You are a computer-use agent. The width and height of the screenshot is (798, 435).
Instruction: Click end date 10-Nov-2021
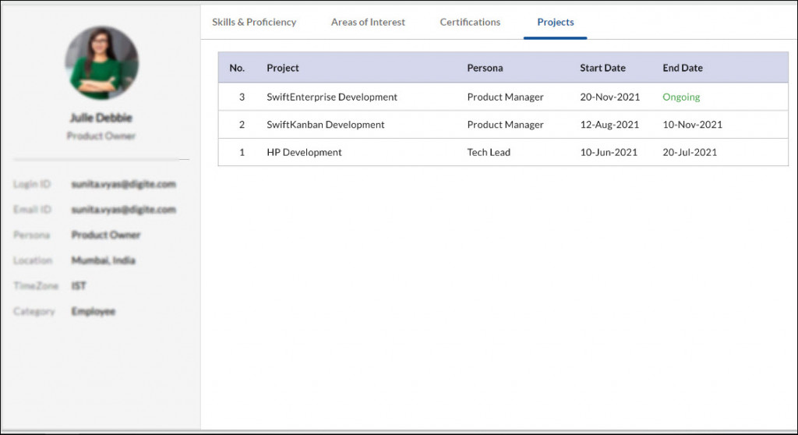(692, 124)
